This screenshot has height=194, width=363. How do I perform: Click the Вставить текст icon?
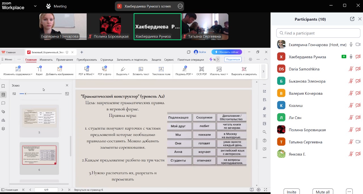pos(141,69)
